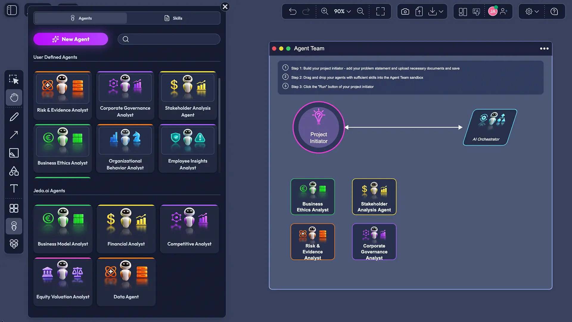The image size is (572, 322).
Task: Select the sticky note tool
Action: 14,153
